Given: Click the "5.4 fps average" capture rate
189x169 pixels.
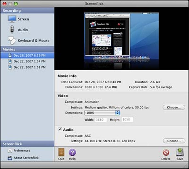Looking at the screenshot, I should click(x=161, y=87).
